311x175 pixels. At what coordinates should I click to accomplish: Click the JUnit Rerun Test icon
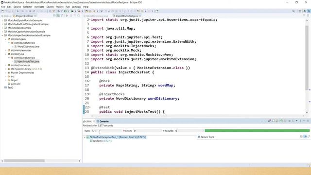[281, 121]
